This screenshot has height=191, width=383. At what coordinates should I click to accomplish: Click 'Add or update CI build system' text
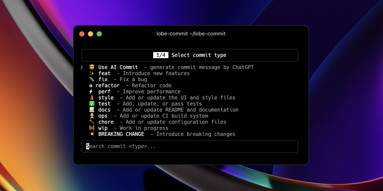point(164,116)
